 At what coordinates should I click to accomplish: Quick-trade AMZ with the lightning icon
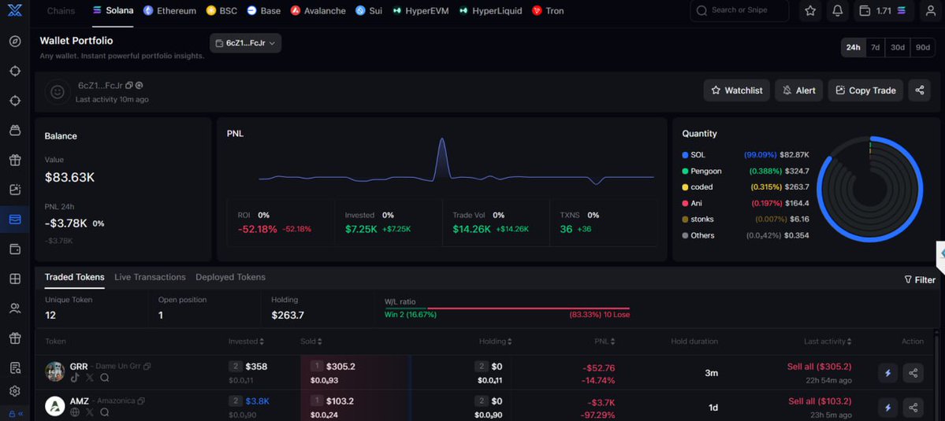(887, 407)
